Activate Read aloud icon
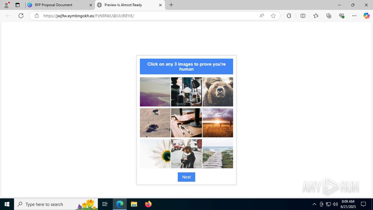This screenshot has width=373, height=210. click(x=262, y=16)
